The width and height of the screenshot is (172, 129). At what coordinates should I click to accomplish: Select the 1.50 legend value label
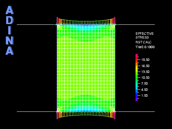pyautogui.click(x=144, y=96)
